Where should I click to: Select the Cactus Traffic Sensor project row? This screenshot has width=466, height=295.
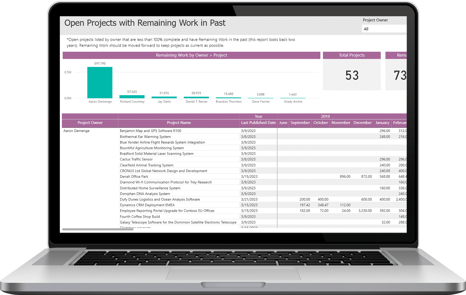coord(136,159)
